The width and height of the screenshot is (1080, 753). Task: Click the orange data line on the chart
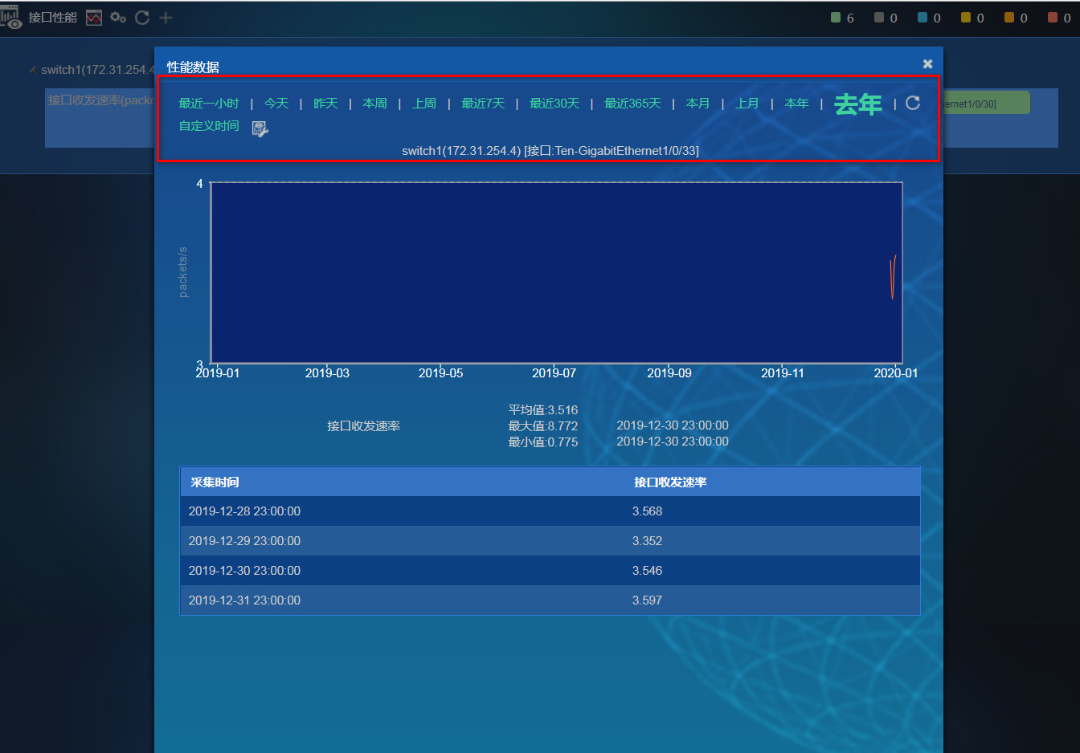click(893, 278)
